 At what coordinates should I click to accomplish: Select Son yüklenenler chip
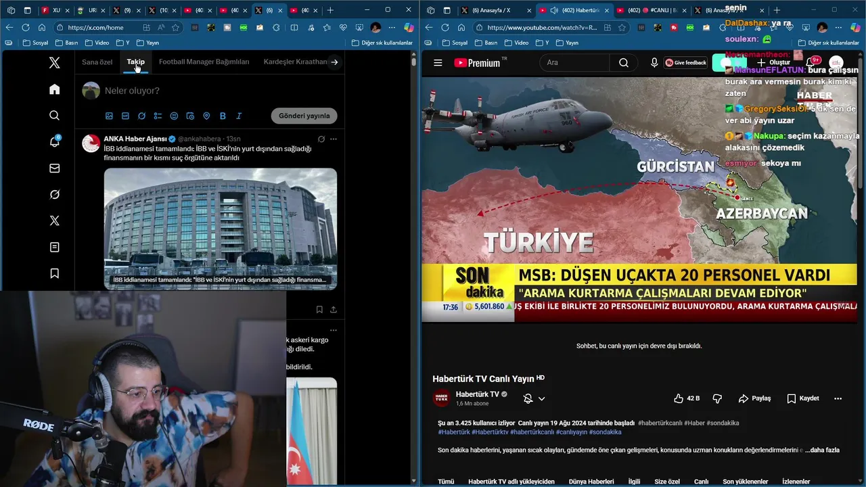746,482
